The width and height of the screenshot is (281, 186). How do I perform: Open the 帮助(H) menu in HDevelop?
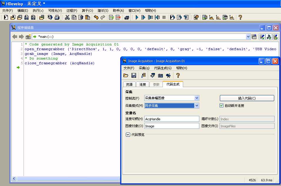[x=150, y=11]
